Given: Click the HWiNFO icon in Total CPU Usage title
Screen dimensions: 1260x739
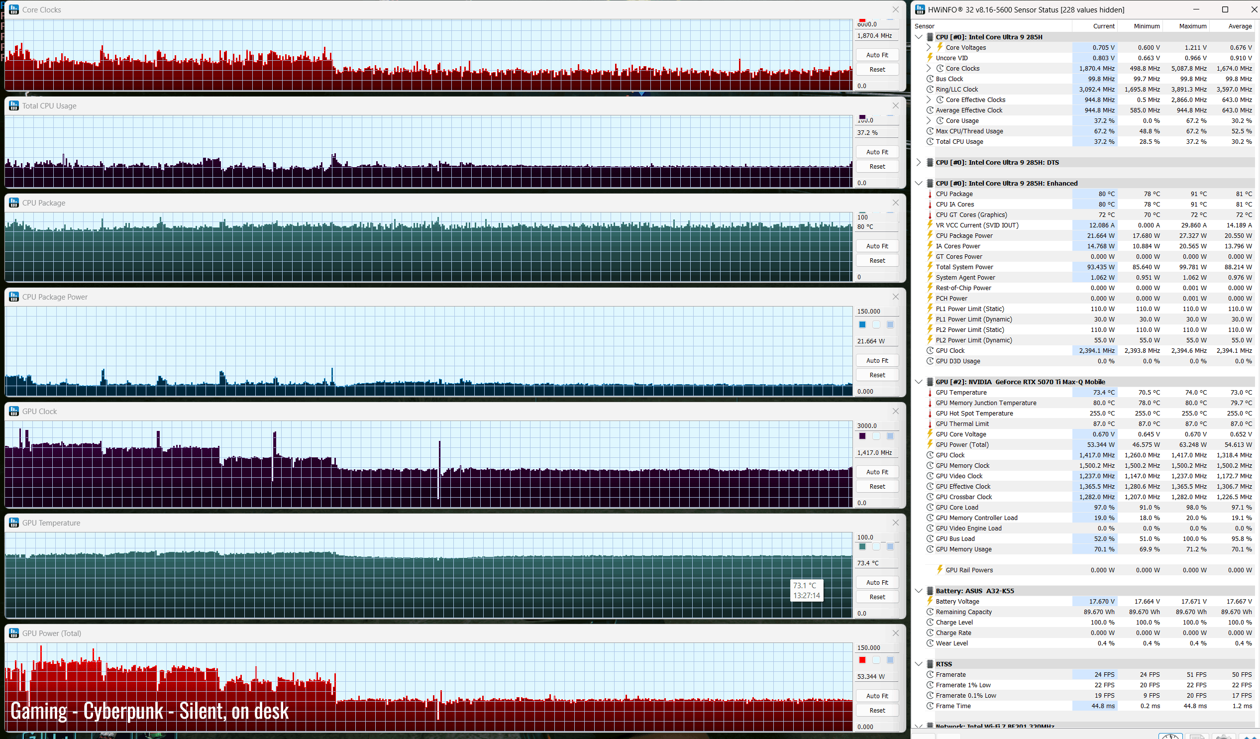Looking at the screenshot, I should pyautogui.click(x=14, y=106).
